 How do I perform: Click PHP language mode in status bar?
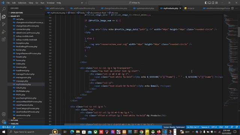click(226, 127)
